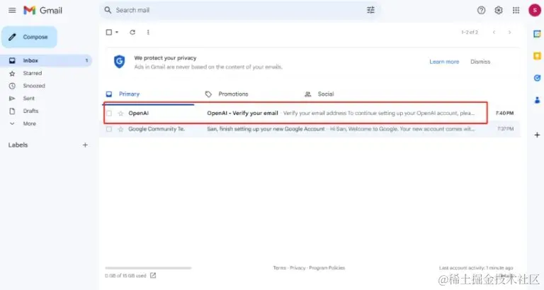Select the OpenAI email checkbox
The image size is (544, 290).
pyautogui.click(x=109, y=113)
